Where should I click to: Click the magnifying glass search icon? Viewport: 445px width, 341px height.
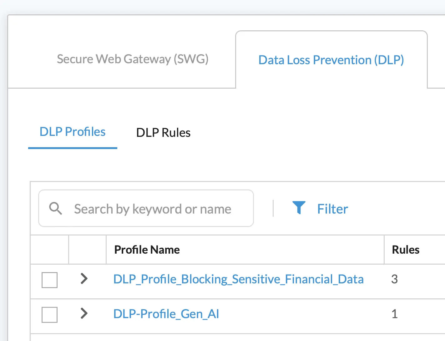coord(56,209)
